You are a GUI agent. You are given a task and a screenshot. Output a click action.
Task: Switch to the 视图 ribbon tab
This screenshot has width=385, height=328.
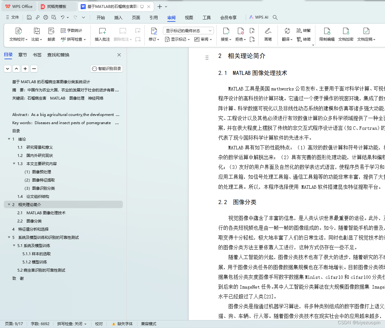189,18
